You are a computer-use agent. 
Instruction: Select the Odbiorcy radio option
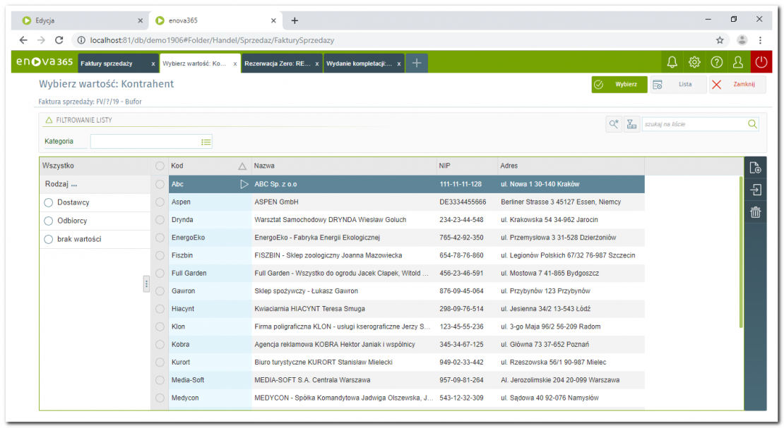pyautogui.click(x=49, y=221)
